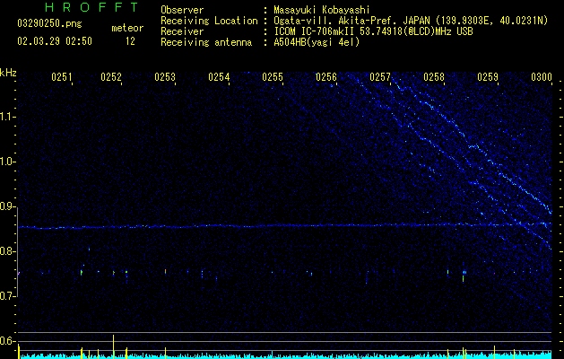Image resolution: width=564 pixels, height=359 pixels.
Task: Click observer name Masayuki Kobayashi
Action: click(x=321, y=10)
